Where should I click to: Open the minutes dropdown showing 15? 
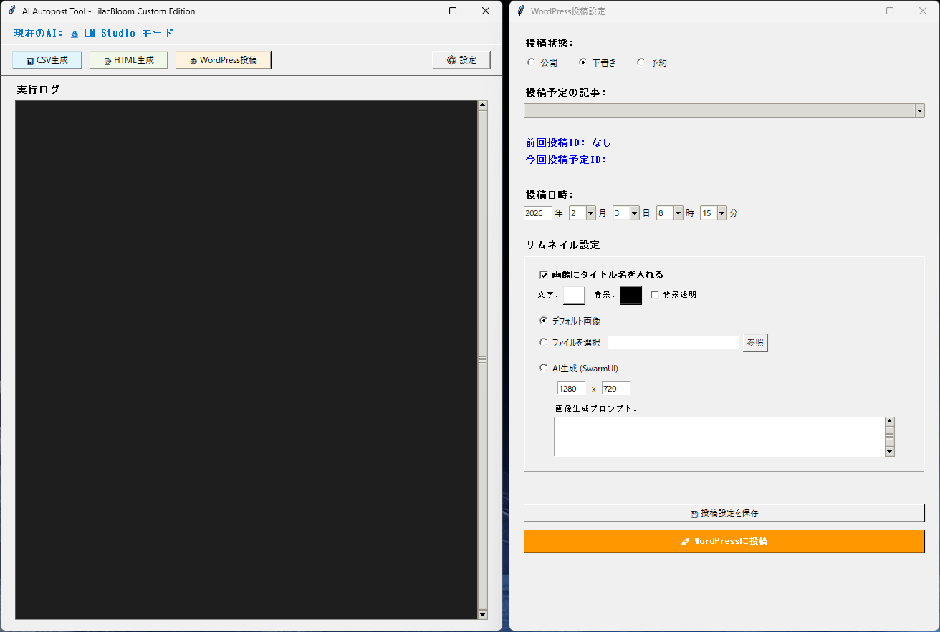click(721, 213)
